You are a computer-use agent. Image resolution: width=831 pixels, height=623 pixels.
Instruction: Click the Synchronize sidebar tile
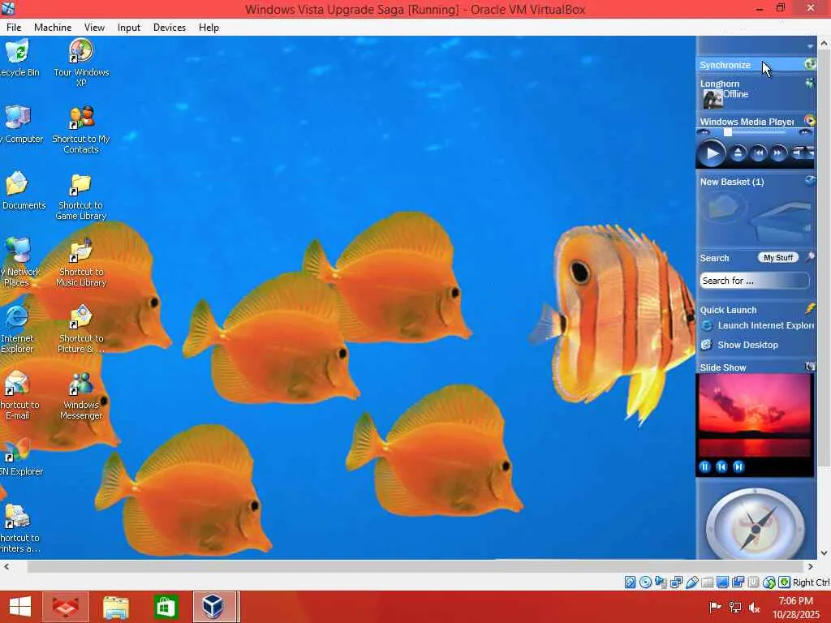(756, 65)
